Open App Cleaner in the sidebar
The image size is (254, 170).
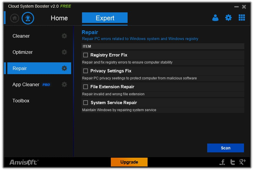pyautogui.click(x=26, y=84)
